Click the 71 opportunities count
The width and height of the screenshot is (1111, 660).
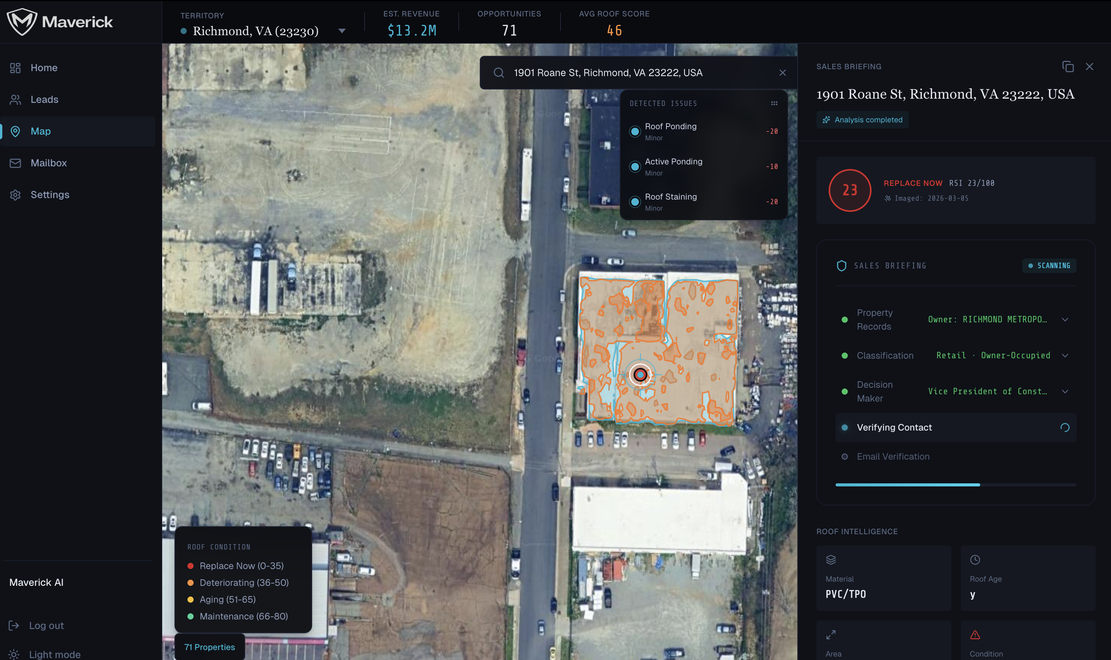(509, 30)
